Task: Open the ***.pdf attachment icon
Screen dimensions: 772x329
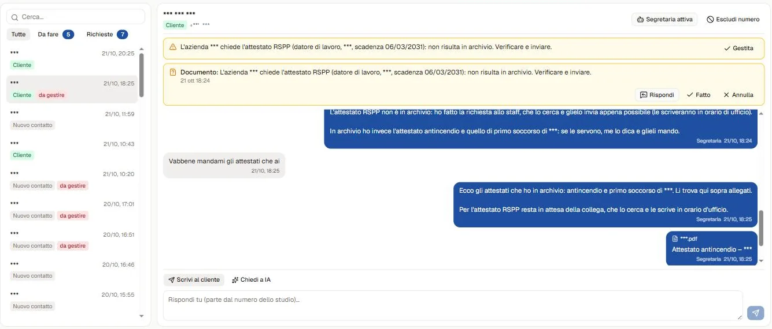Action: coord(675,238)
